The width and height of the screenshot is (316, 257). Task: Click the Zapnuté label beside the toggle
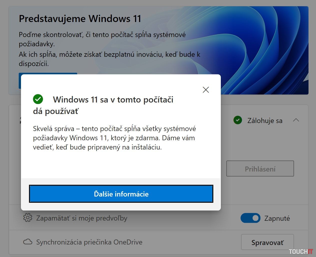coord(277,218)
